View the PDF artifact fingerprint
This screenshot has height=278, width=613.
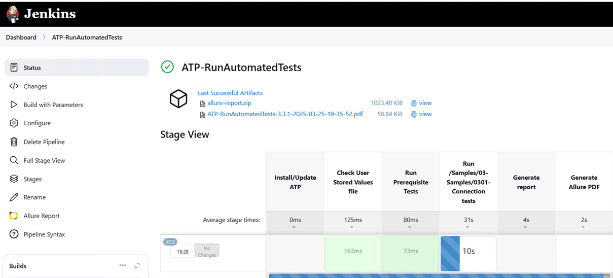click(425, 114)
